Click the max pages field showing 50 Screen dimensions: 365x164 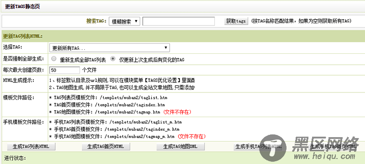pos(65,70)
